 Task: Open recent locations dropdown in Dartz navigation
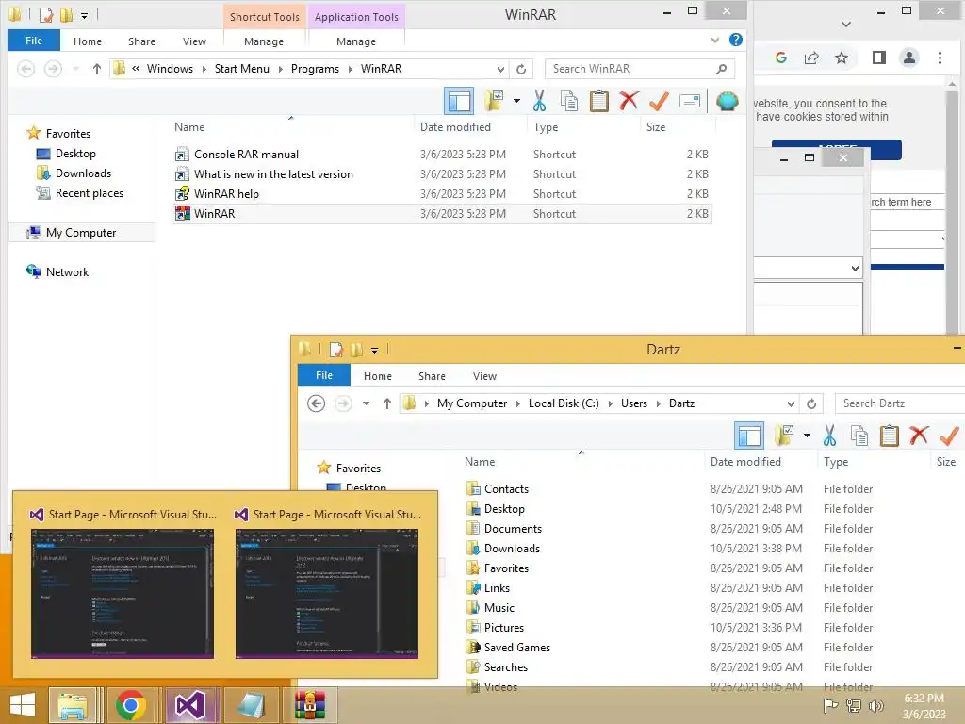pos(367,403)
